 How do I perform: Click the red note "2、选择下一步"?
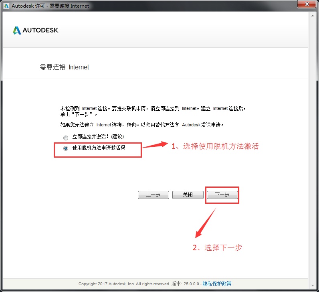217,248
